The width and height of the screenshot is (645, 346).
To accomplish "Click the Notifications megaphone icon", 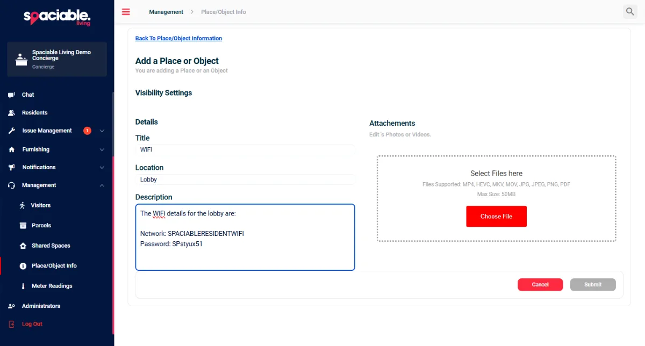I will 11,167.
